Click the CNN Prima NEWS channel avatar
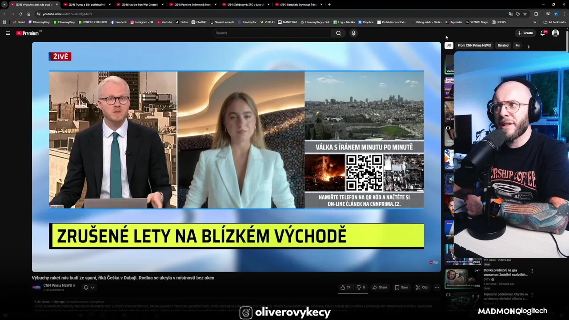The image size is (569, 320). [36, 287]
